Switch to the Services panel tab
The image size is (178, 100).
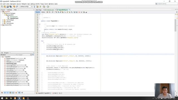9,10
